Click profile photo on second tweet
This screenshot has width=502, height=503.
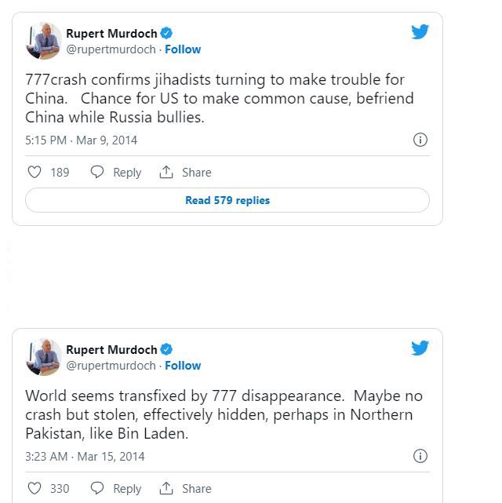click(x=43, y=357)
